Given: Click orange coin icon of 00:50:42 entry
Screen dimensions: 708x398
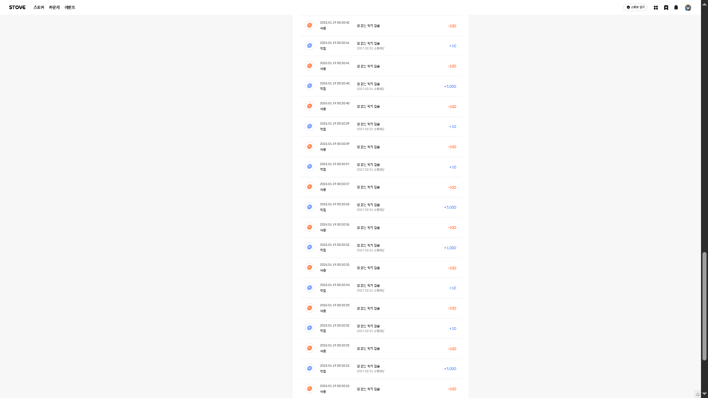Looking at the screenshot, I should (309, 25).
